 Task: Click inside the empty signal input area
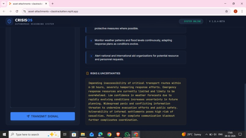click(43, 67)
